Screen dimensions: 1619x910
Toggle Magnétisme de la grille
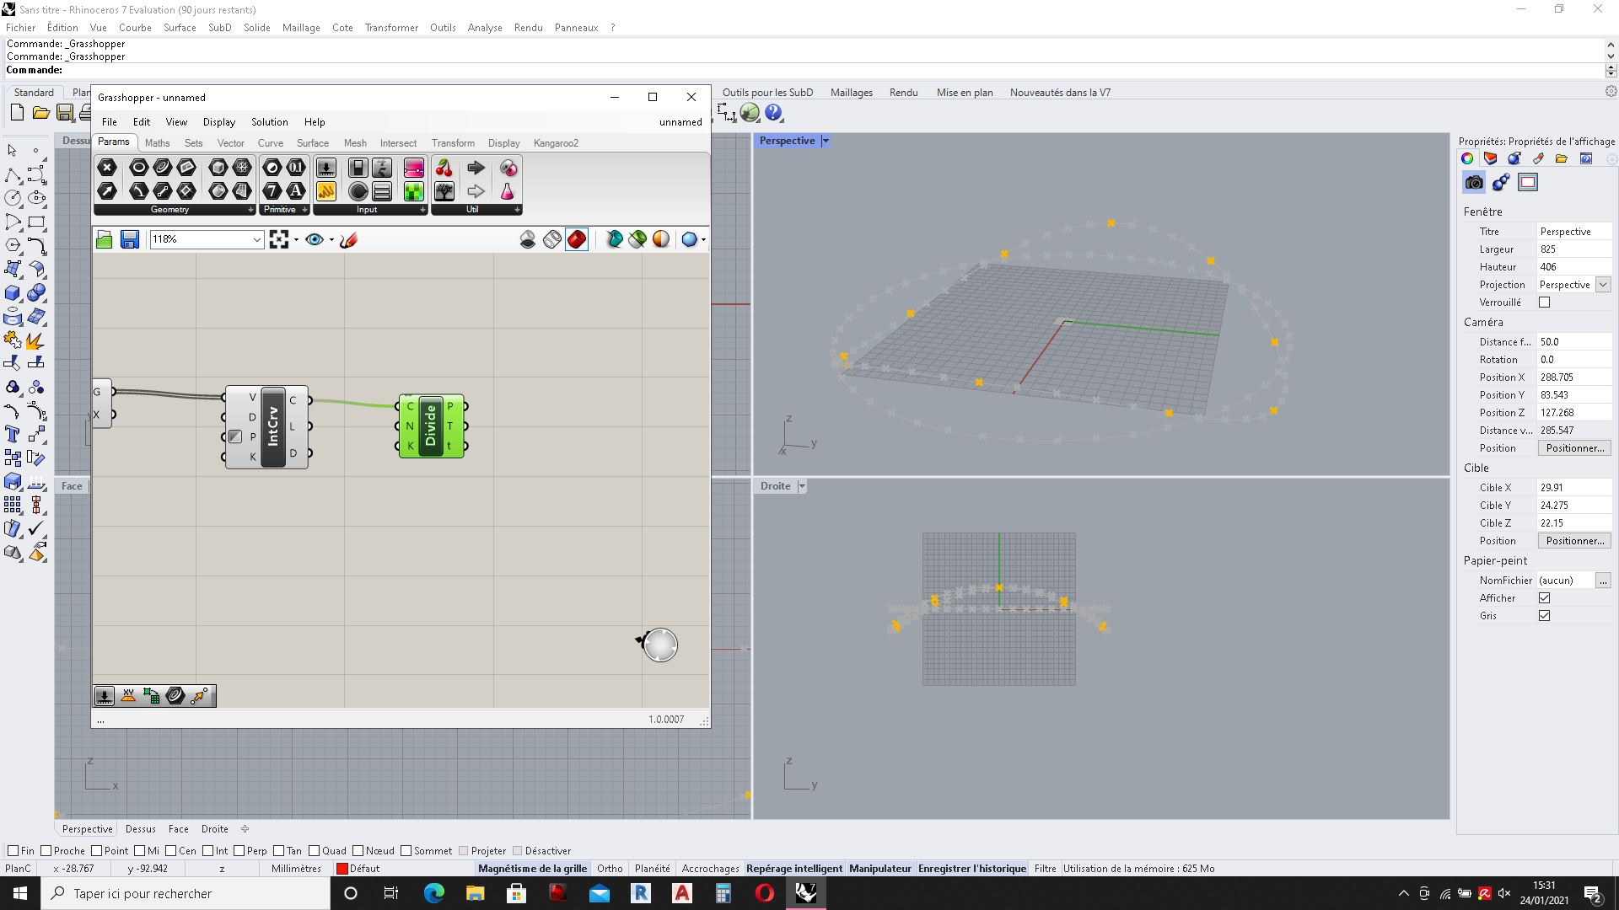click(532, 869)
